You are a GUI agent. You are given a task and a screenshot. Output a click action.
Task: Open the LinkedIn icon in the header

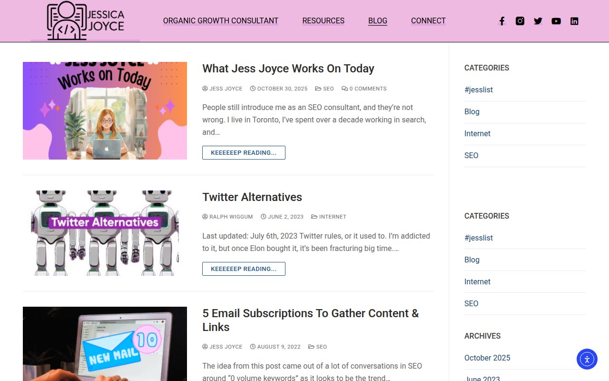tap(574, 20)
